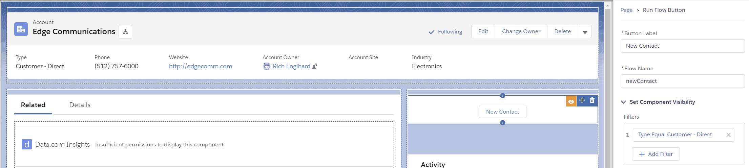Image resolution: width=749 pixels, height=168 pixels.
Task: Toggle the Following status
Action: 445,32
